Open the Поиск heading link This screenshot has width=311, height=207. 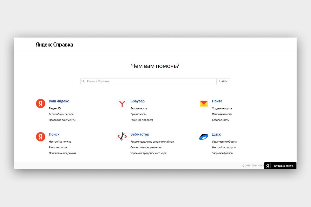(54, 134)
